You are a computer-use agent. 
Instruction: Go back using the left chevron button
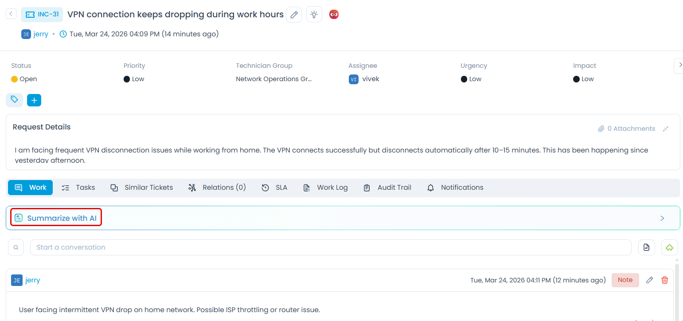pos(11,14)
